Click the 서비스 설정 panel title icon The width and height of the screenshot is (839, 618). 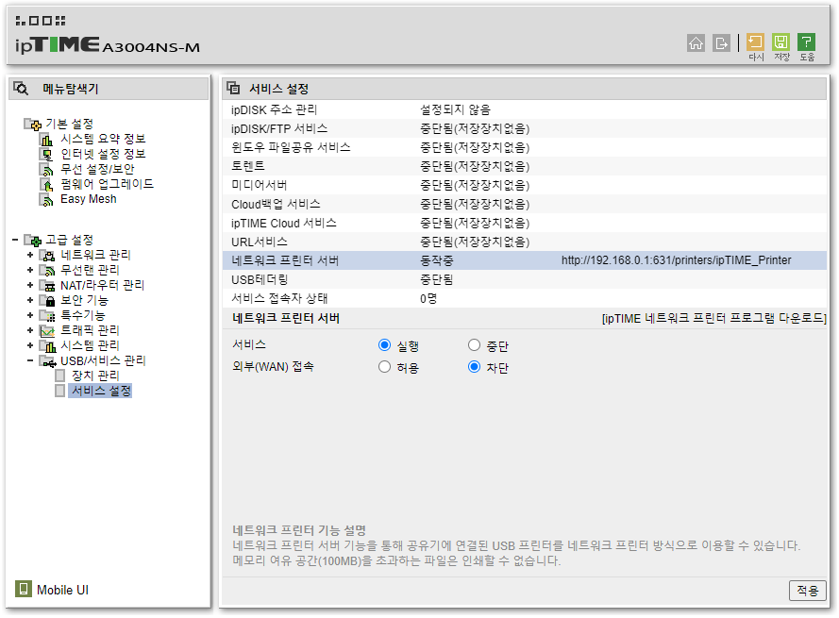233,88
